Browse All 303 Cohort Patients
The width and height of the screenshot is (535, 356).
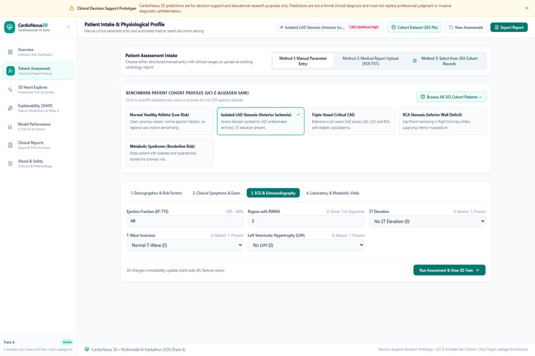pos(451,97)
